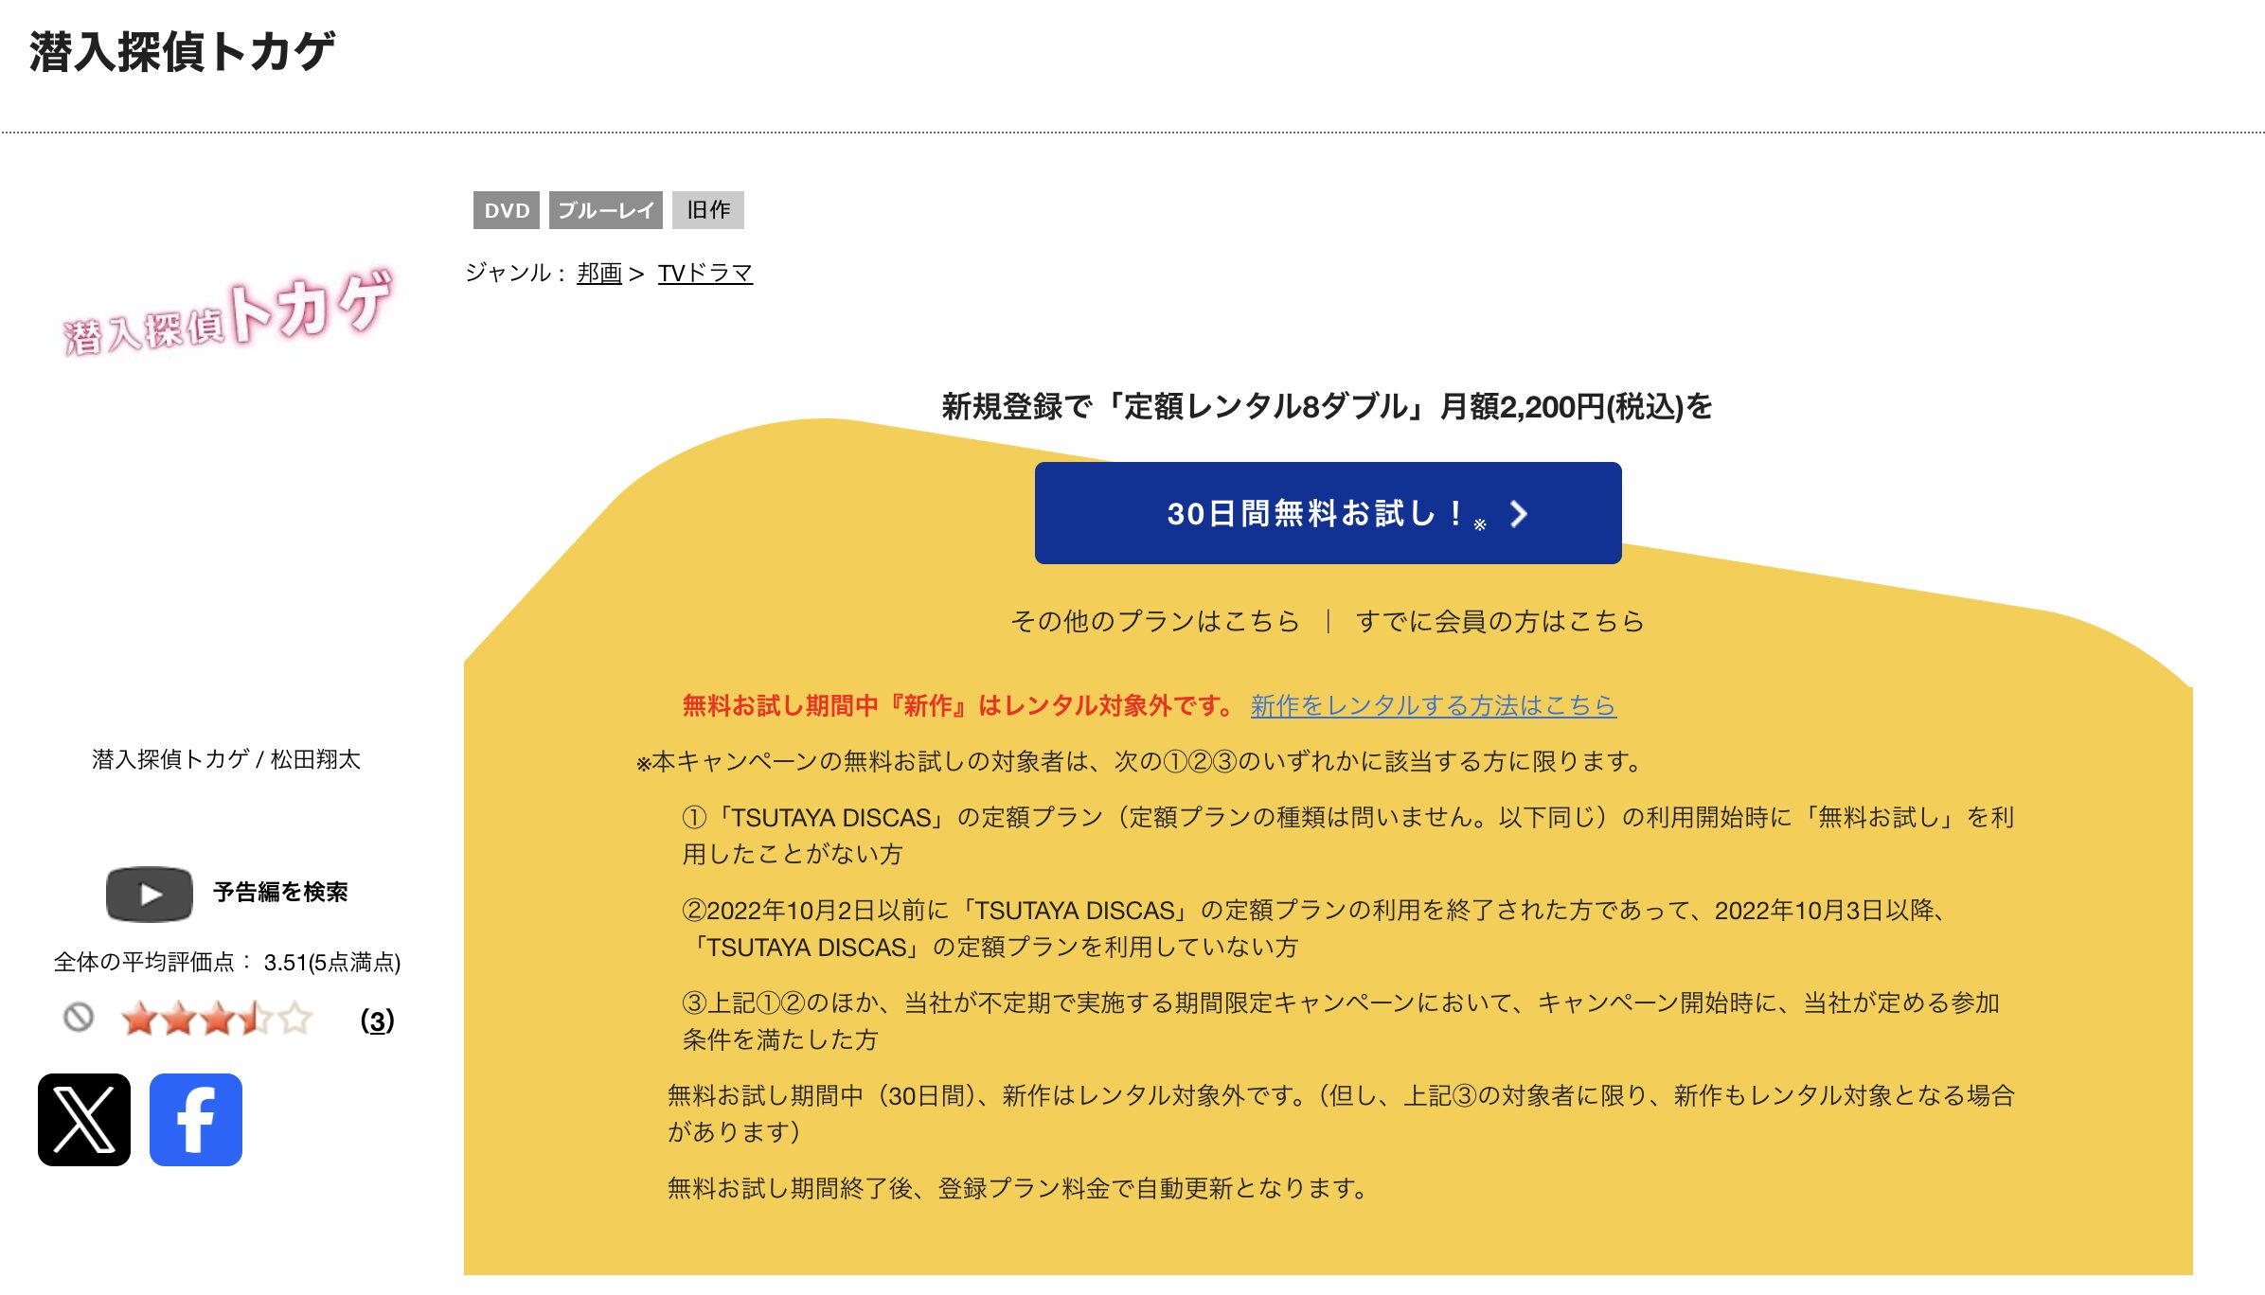Click the 新規登録で「定額レンタル8ダブル」 heading
Screen dimensions: 2265x1295
point(1328,407)
